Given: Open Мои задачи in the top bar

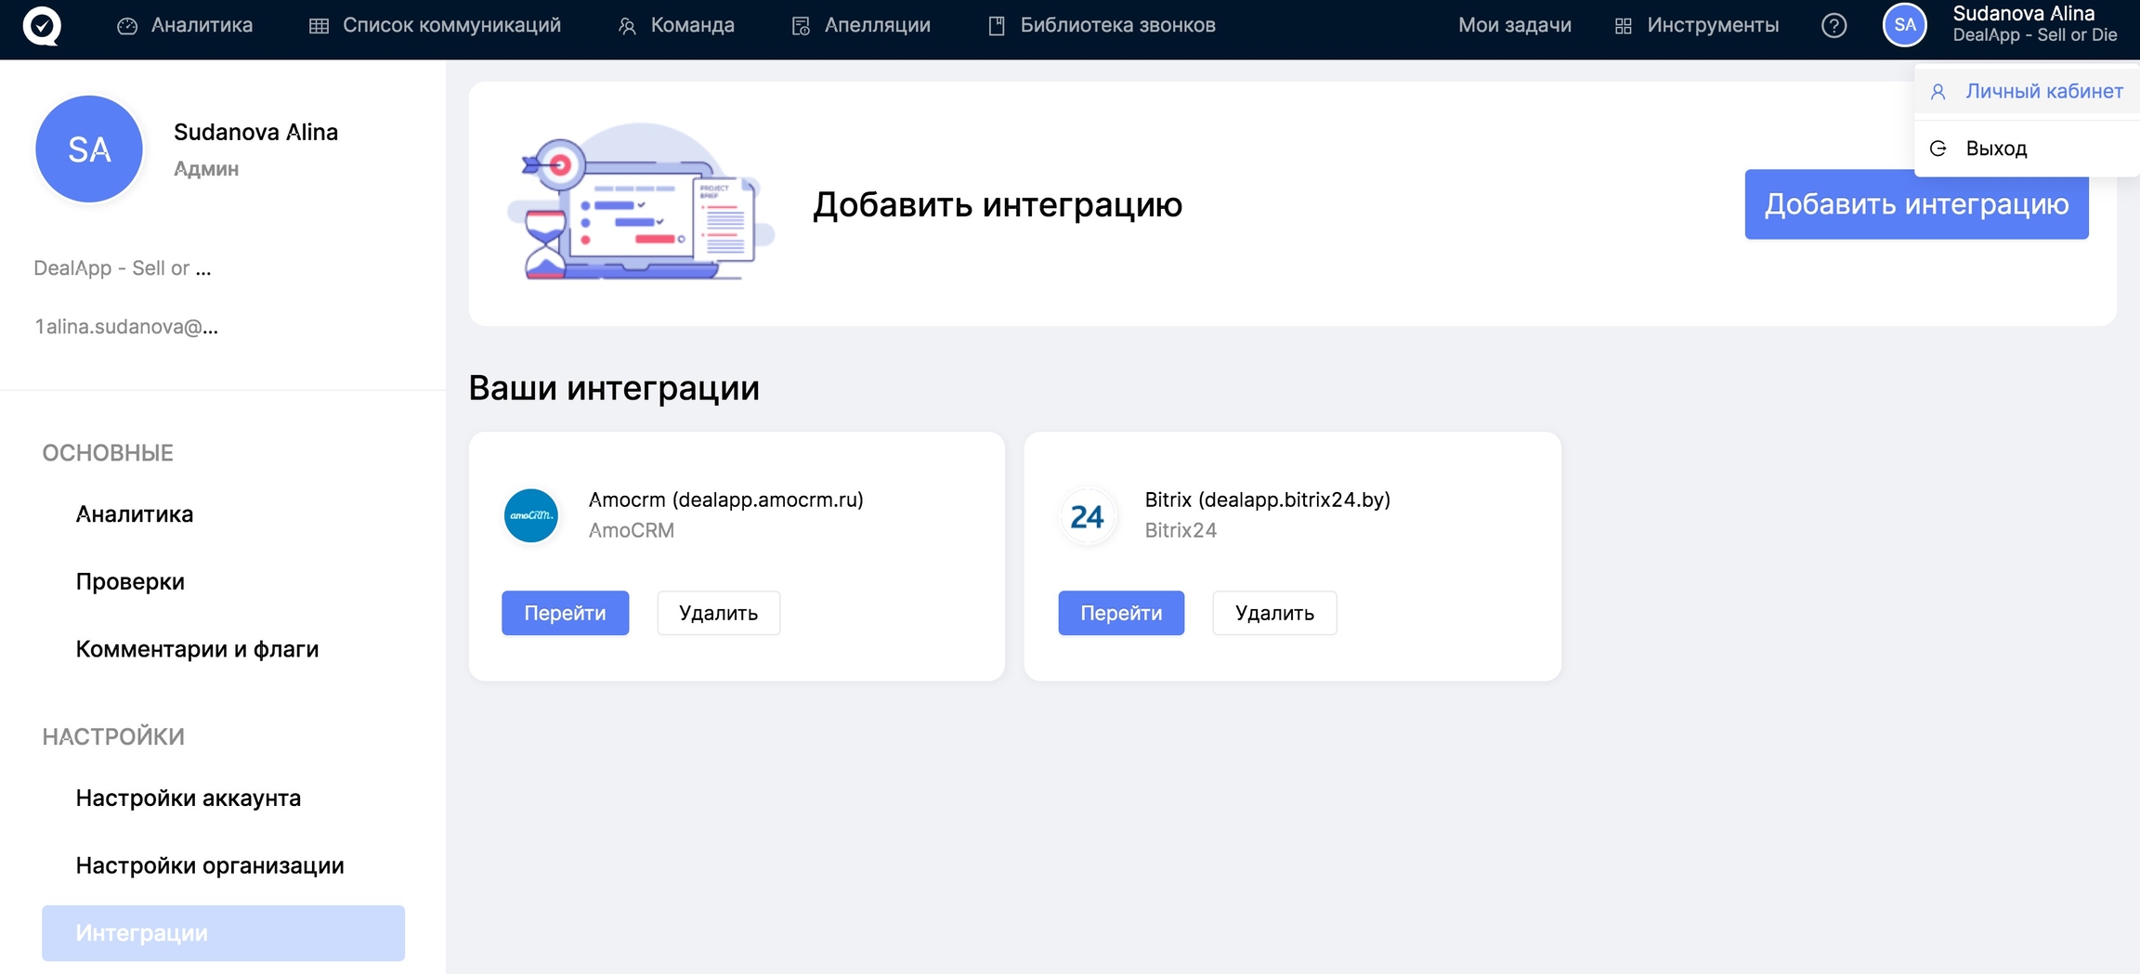Looking at the screenshot, I should click(1514, 25).
